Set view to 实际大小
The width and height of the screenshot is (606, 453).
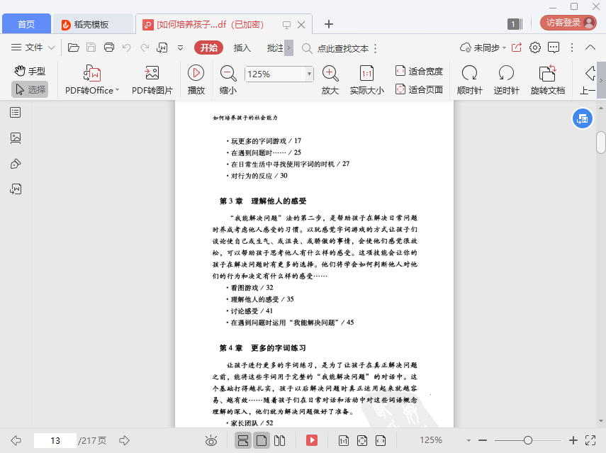[x=366, y=80]
